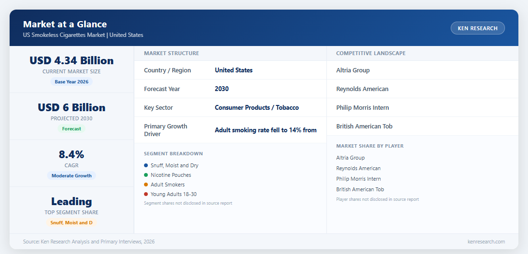The image size is (528, 254).
Task: Click the TOP SEGMENT SHARE caption
Action: (72, 213)
